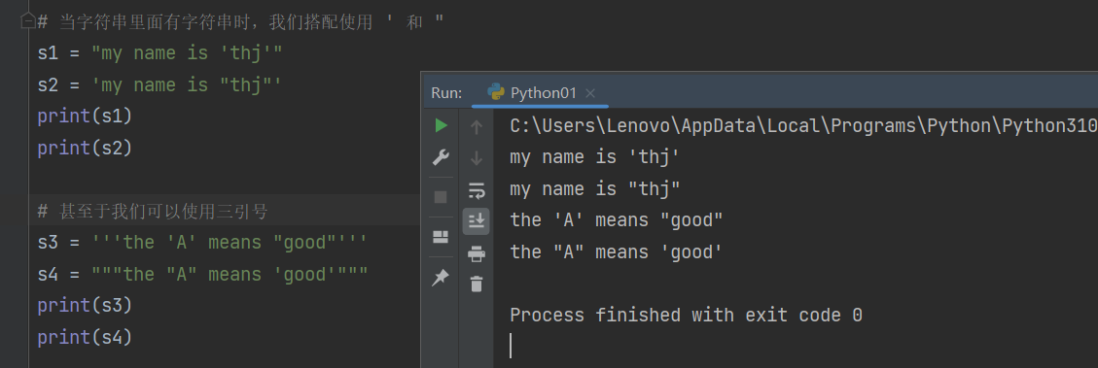Close the Python01 run tab

pos(589,93)
